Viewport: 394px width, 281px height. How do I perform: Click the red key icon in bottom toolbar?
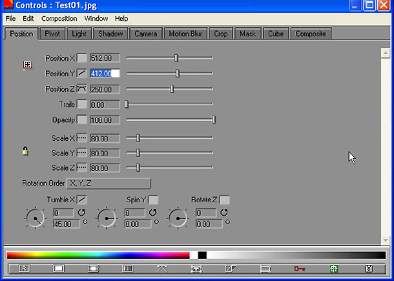click(298, 268)
